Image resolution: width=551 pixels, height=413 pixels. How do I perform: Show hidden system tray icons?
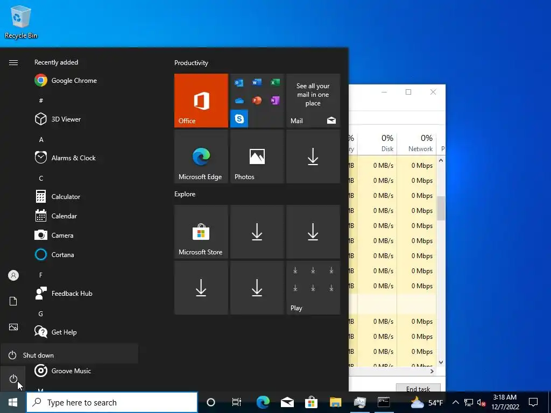coord(455,402)
